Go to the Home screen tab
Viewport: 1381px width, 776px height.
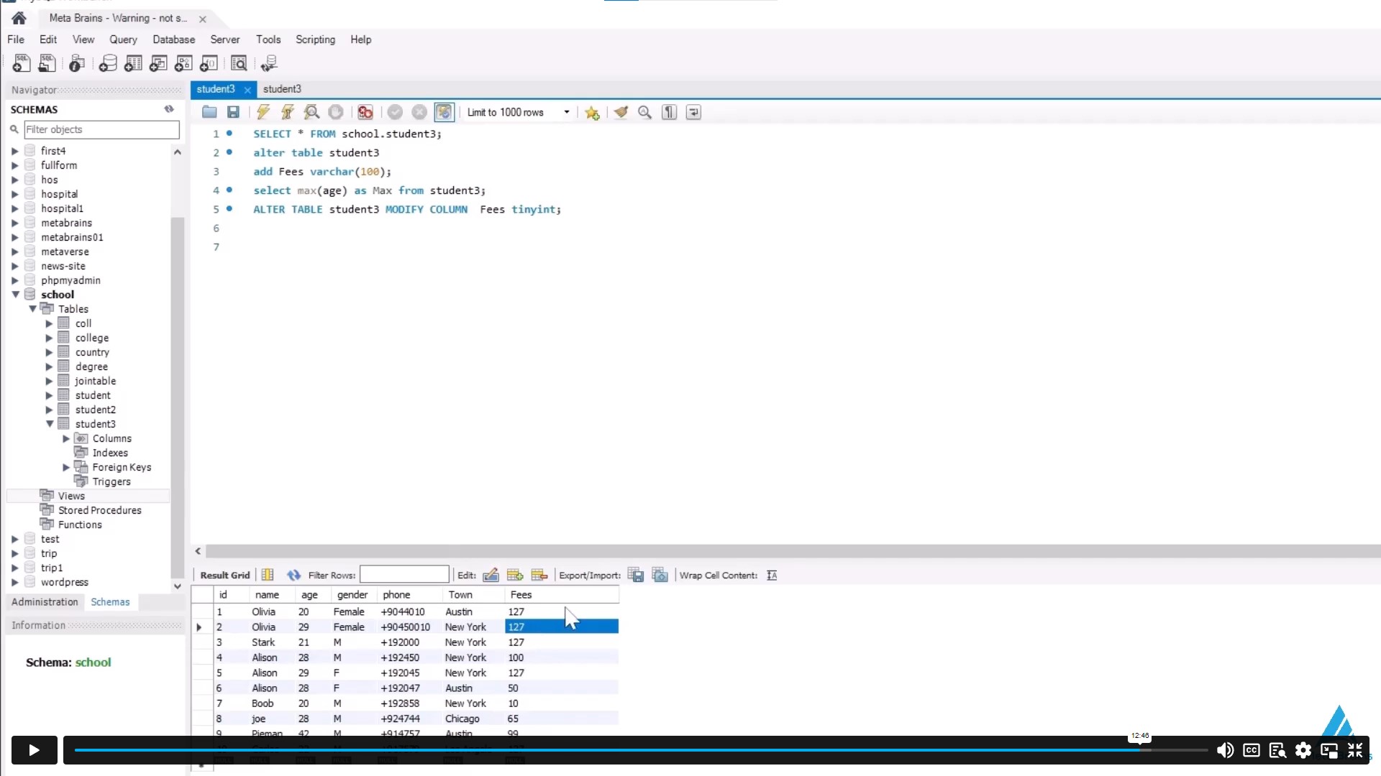point(19,18)
